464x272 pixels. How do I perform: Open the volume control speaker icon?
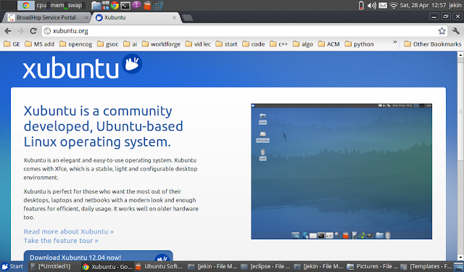point(372,5)
